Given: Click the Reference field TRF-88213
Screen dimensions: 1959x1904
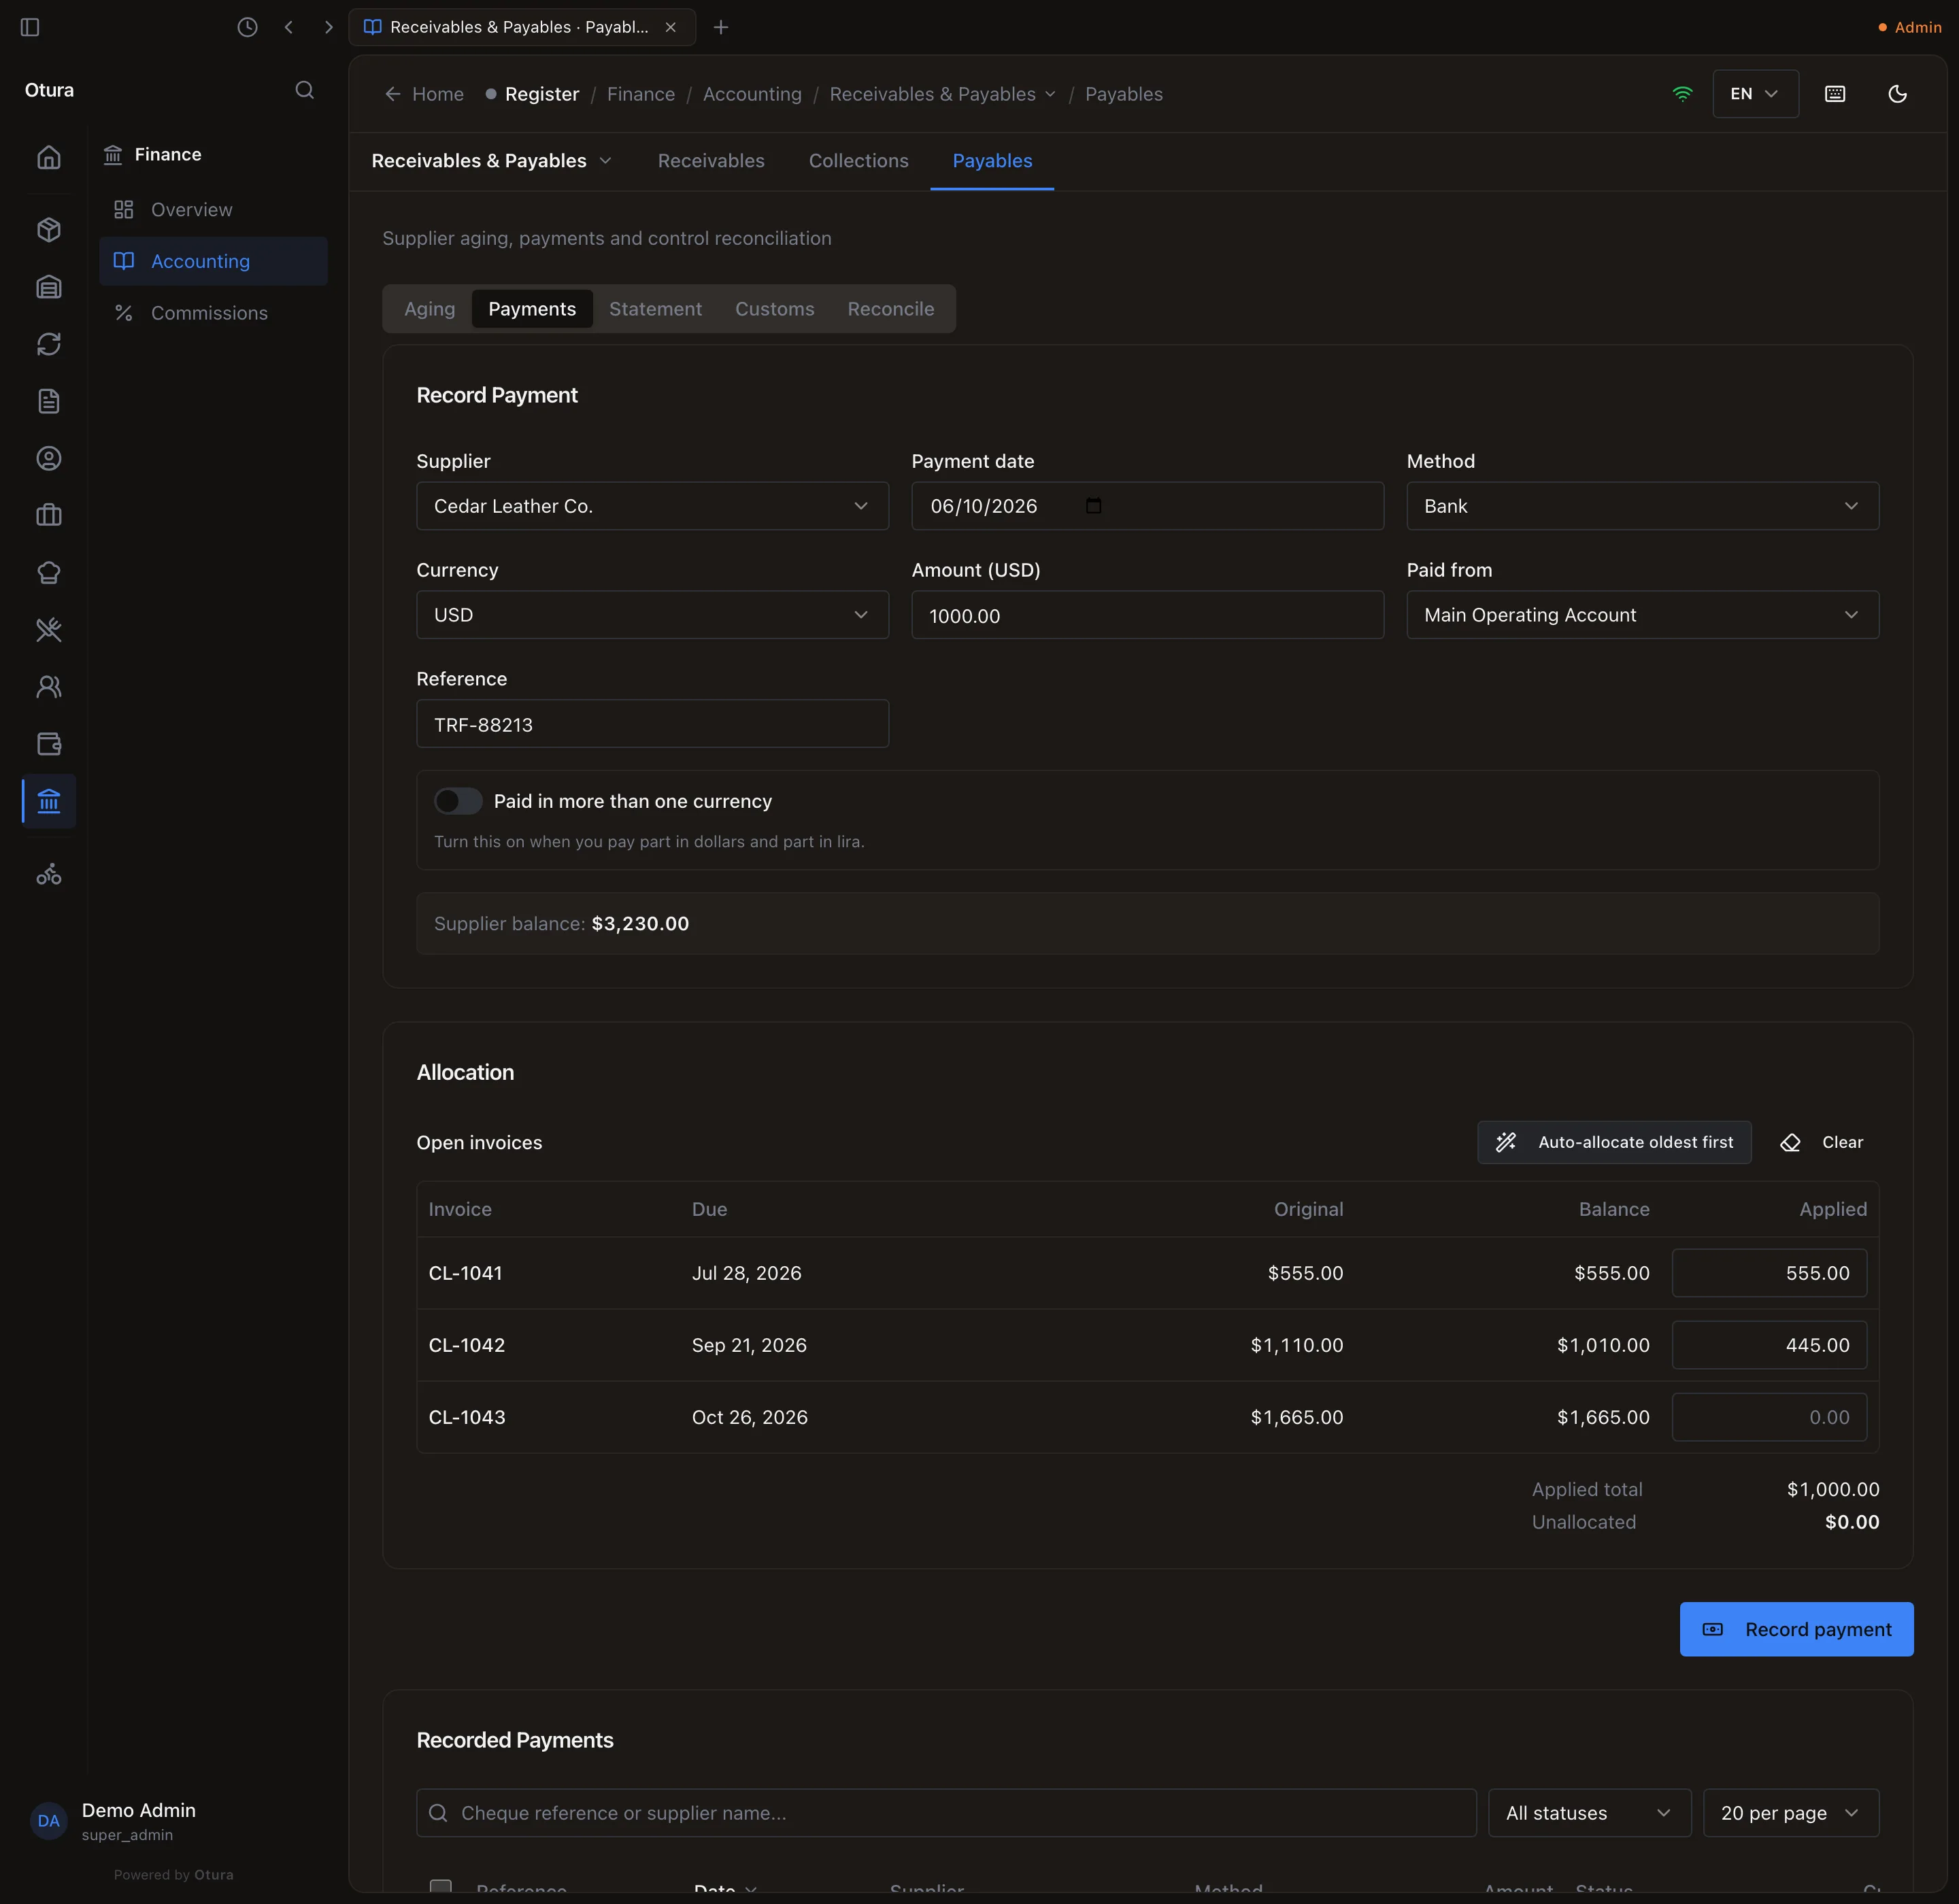Looking at the screenshot, I should (652, 724).
